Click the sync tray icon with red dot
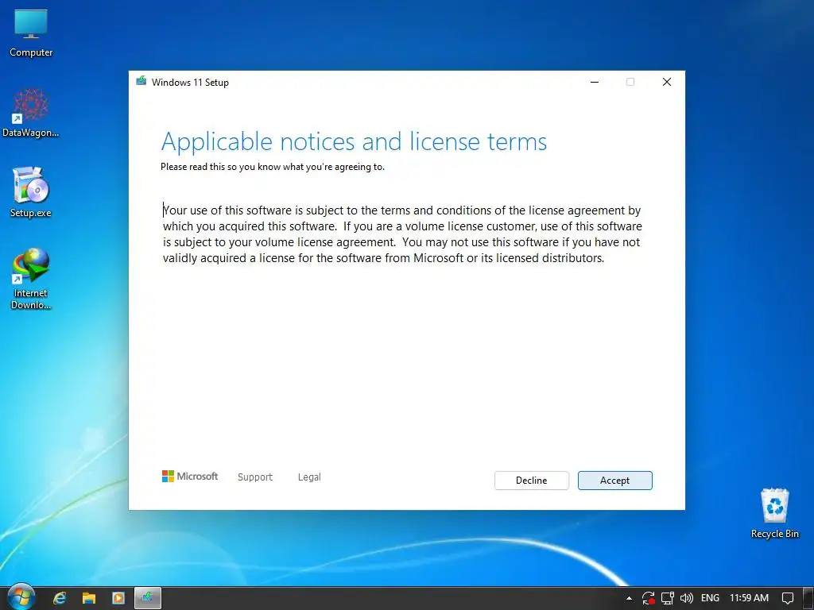Screen dimensions: 814x610 pos(648,598)
